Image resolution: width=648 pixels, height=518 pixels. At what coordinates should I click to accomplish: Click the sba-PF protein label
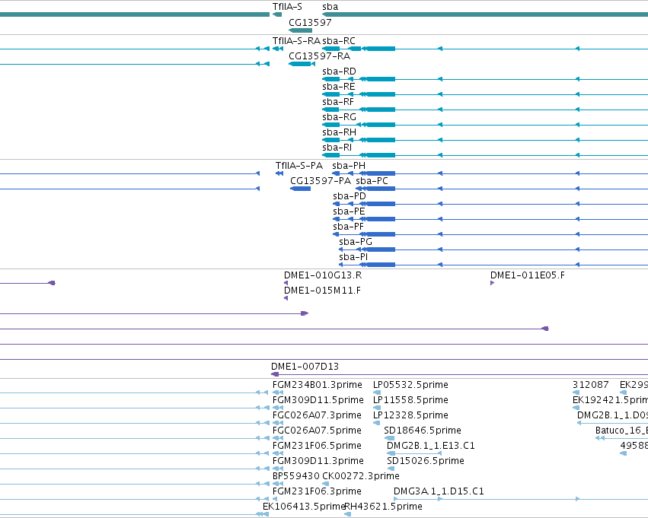pyautogui.click(x=349, y=227)
